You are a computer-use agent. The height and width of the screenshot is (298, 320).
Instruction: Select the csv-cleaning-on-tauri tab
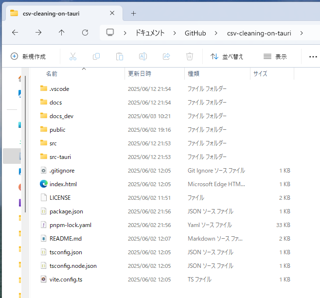pyautogui.click(x=64, y=14)
